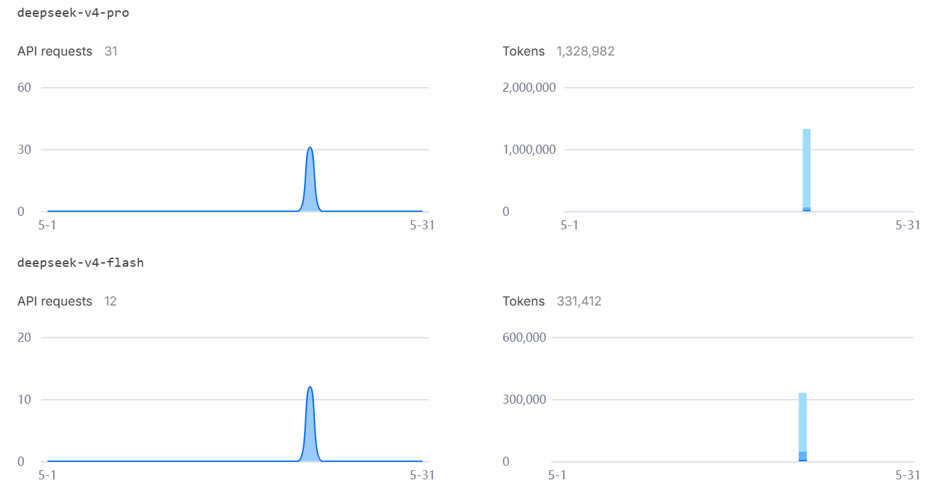Click "5-31" date on deepseek-v4-pro requests chart
941x489 pixels.
pyautogui.click(x=422, y=225)
